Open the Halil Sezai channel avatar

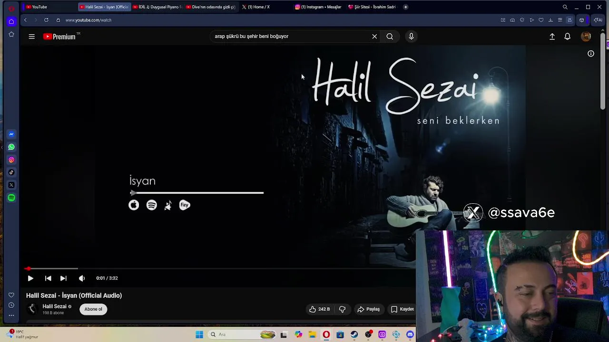(x=32, y=309)
